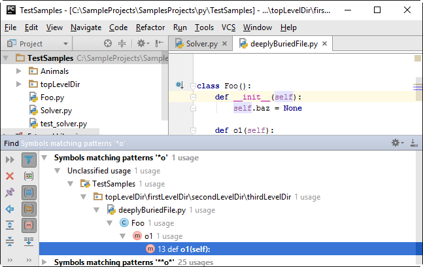
Task: Collapse the Unclassified usage node
Action: [57, 171]
